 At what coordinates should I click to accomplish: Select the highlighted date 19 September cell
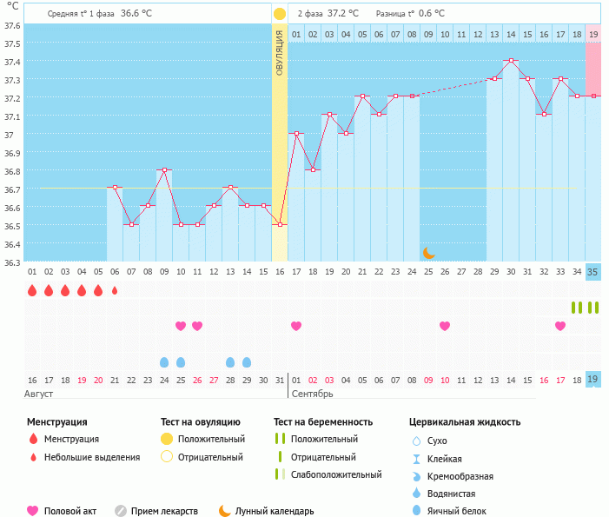point(592,379)
